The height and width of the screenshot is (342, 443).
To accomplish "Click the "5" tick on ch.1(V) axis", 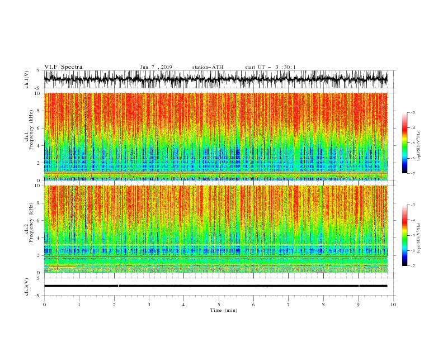I will coord(39,71).
